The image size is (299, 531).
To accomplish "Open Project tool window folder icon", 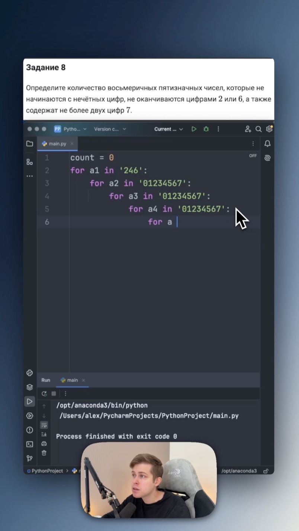I will pos(30,144).
